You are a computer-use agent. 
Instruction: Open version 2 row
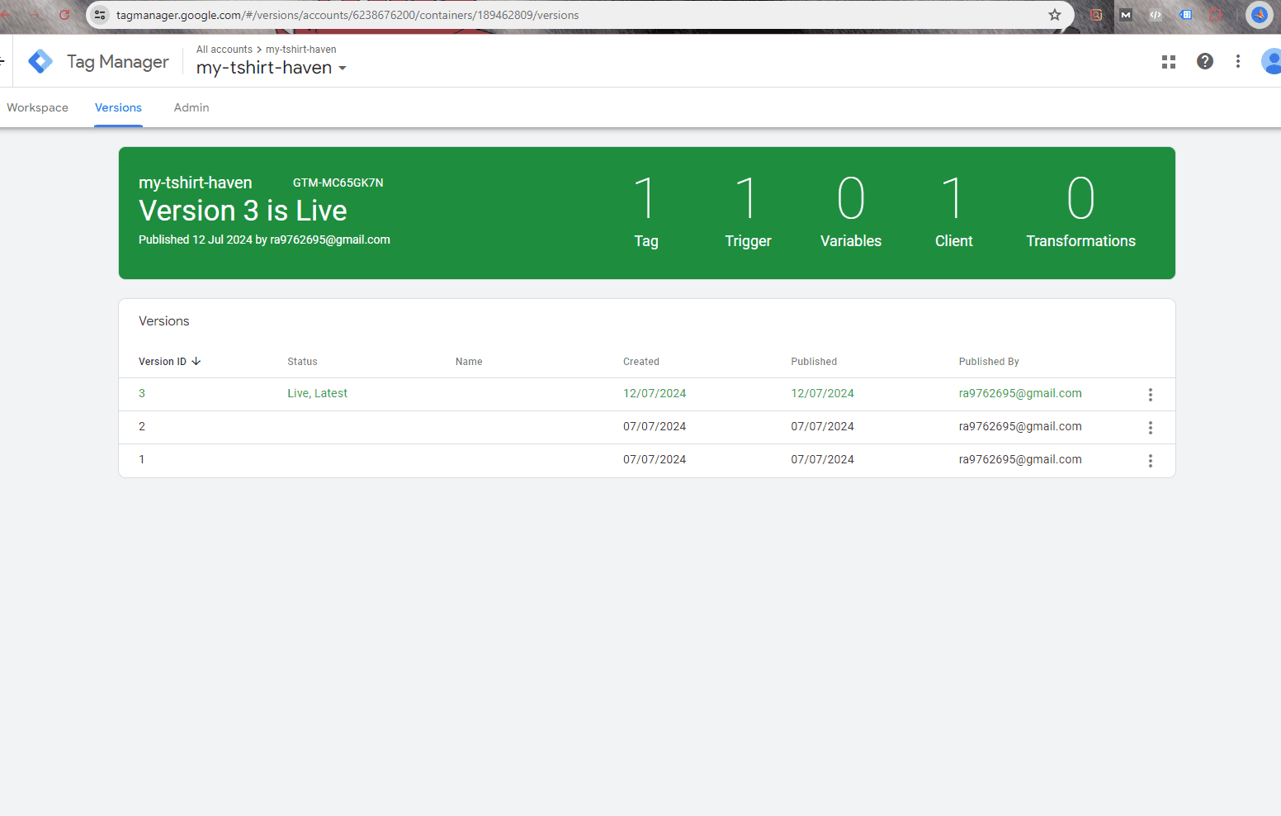click(647, 427)
